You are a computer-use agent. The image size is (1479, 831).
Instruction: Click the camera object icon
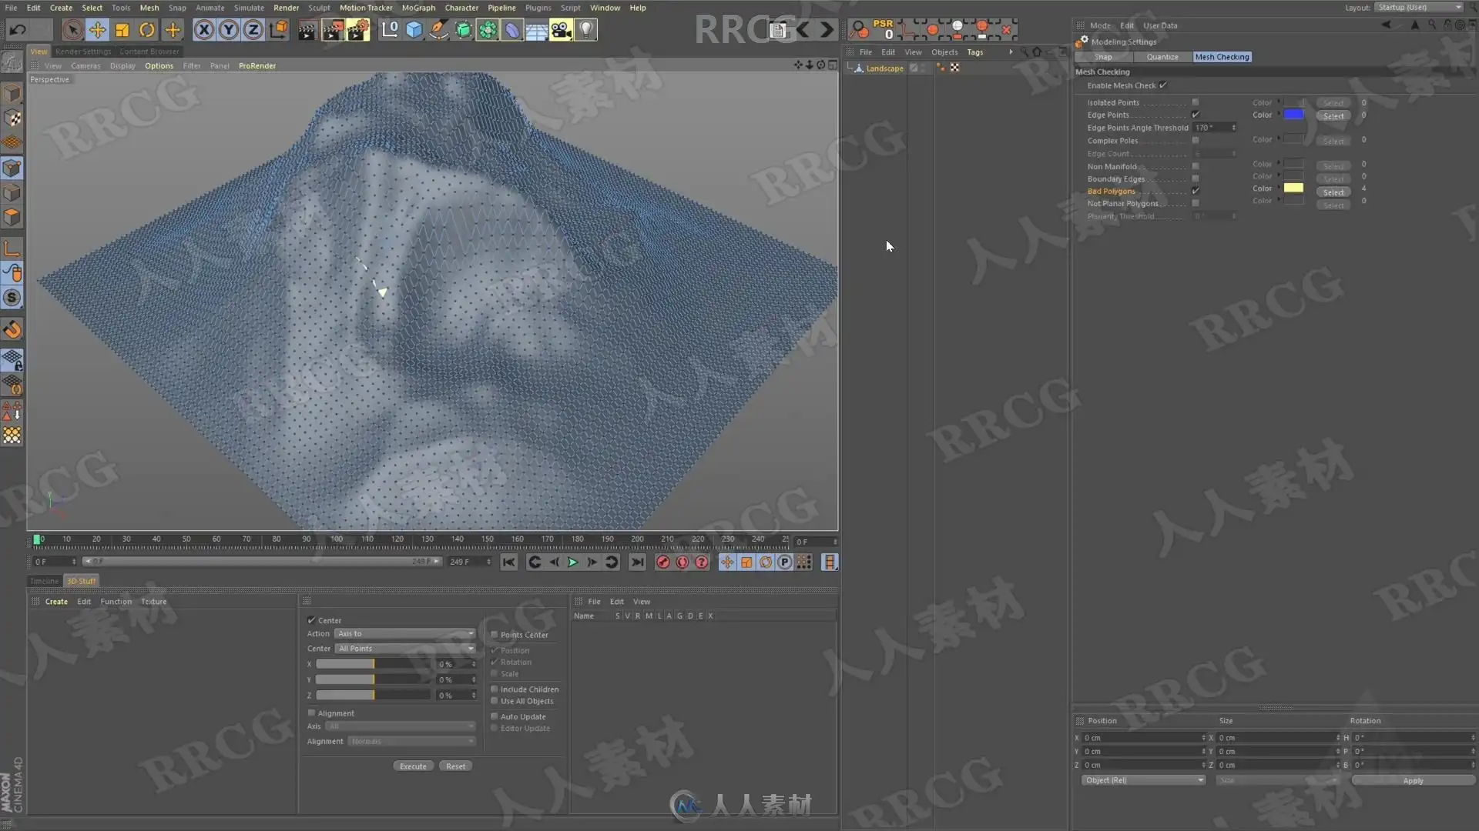click(x=561, y=30)
